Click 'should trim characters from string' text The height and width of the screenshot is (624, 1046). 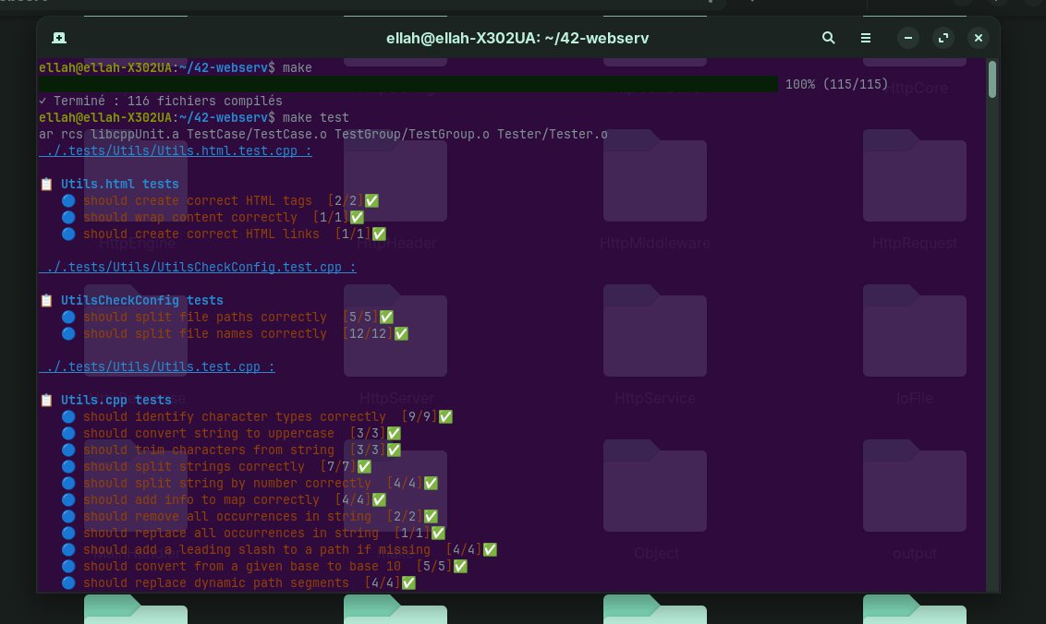click(209, 450)
